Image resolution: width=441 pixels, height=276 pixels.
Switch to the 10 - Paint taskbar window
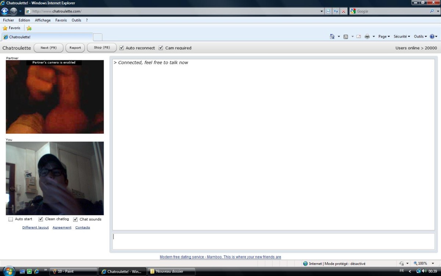click(73, 272)
